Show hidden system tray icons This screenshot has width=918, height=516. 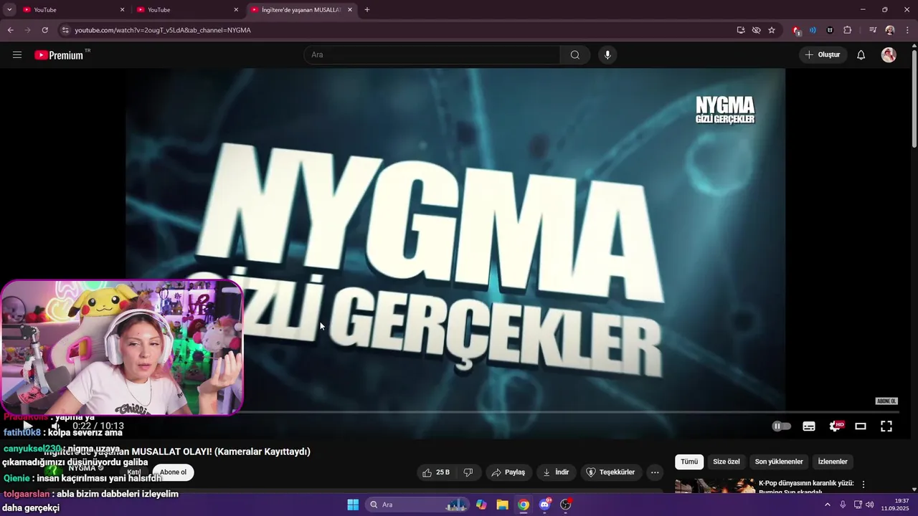(828, 505)
